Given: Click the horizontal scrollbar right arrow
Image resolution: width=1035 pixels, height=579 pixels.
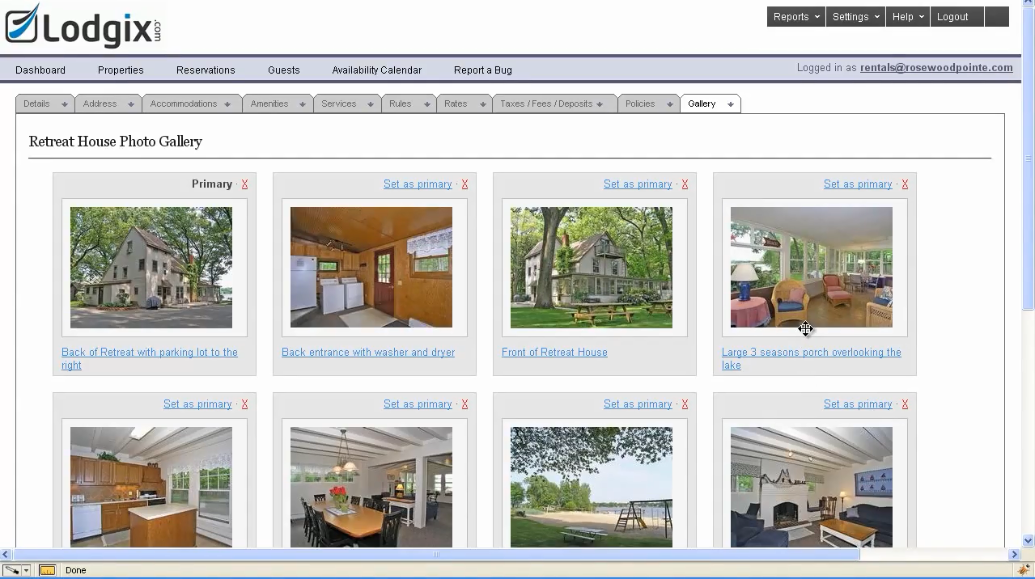Looking at the screenshot, I should pyautogui.click(x=1014, y=555).
